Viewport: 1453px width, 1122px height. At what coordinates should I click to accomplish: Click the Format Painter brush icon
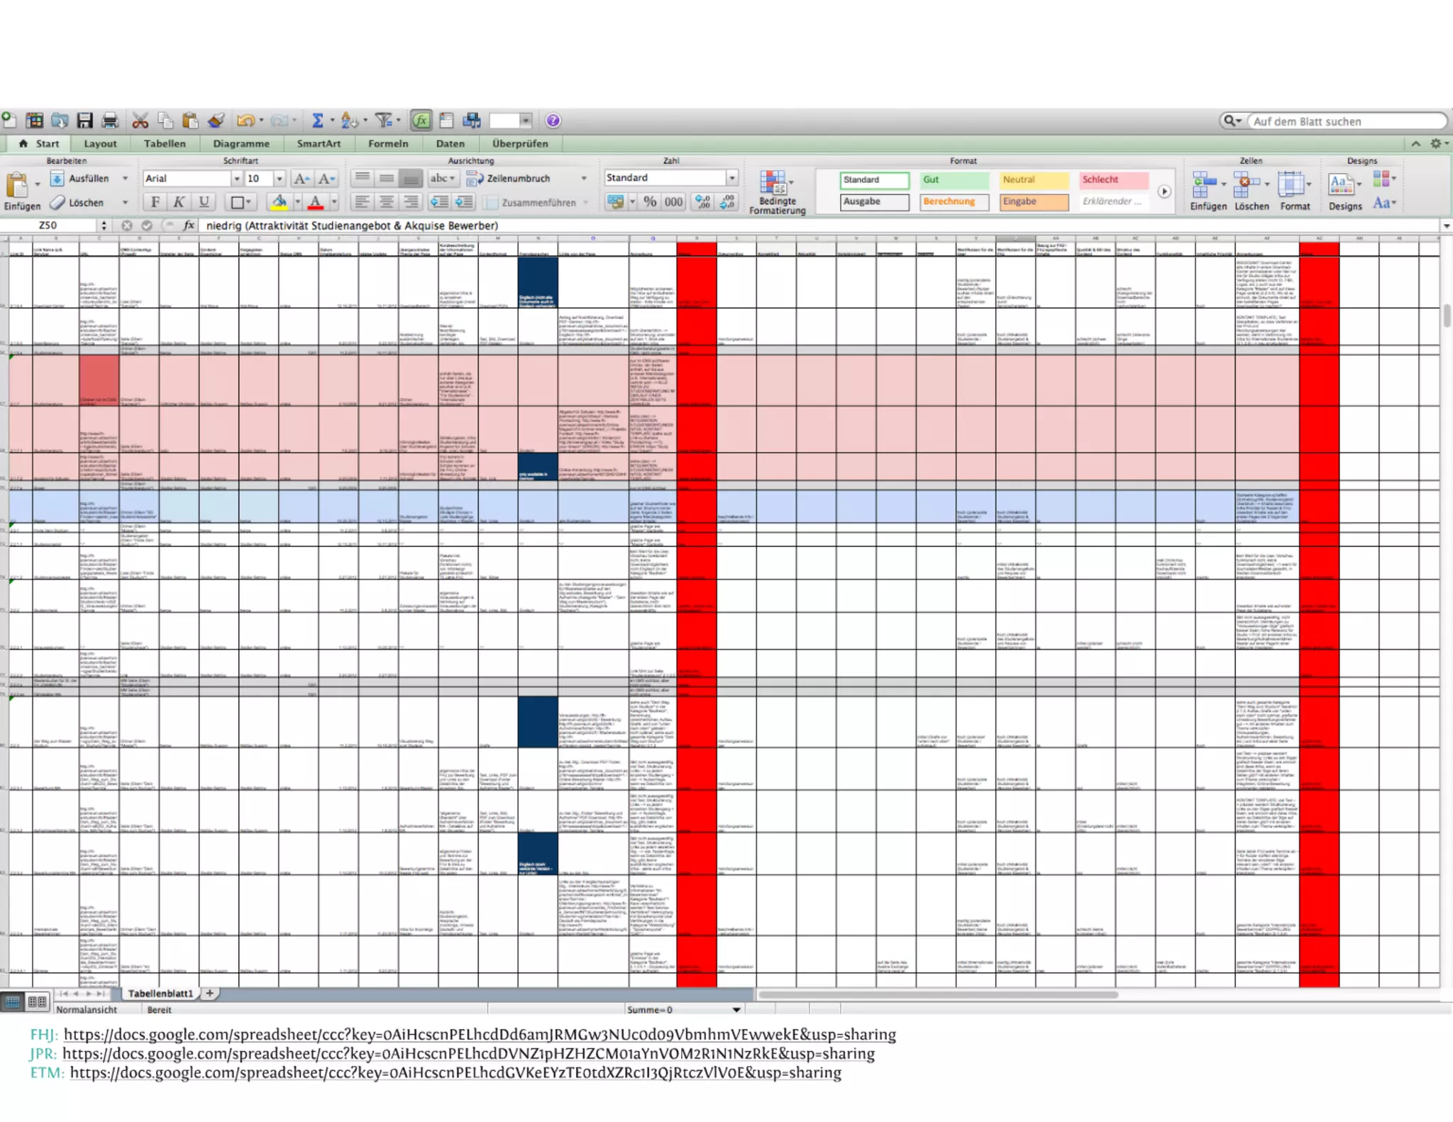(x=216, y=121)
